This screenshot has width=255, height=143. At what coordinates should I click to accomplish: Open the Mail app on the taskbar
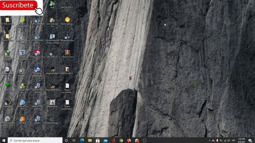click(106, 140)
